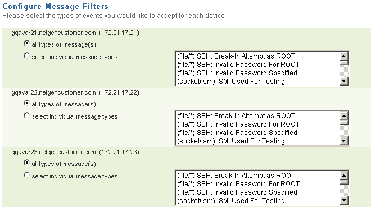Choose 'select individual message types' for gqavar22
The width and height of the screenshot is (371, 207).
point(27,115)
